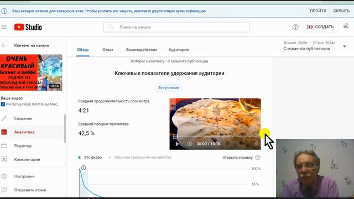Viewport: 354px width, 199px height.
Task: Open the account avatar menu
Action: click(x=346, y=27)
